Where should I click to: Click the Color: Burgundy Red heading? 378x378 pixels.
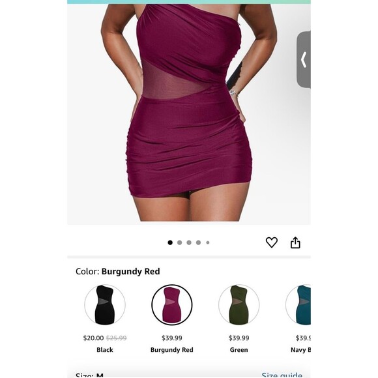coord(118,272)
